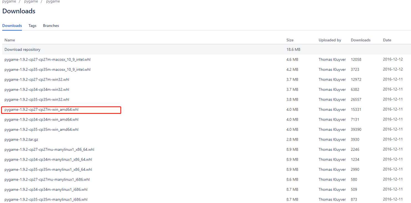Switch to the Tags tab
411x203 pixels.
click(x=32, y=26)
